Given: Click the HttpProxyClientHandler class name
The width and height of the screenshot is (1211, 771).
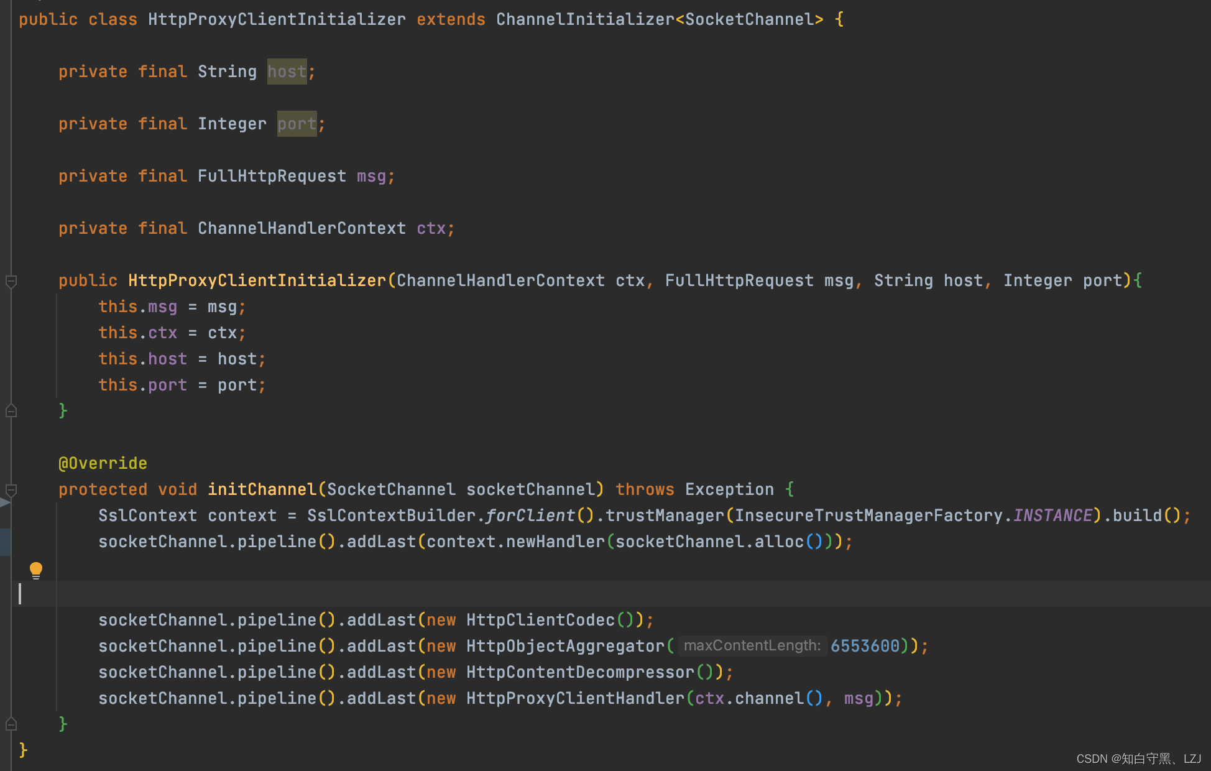Looking at the screenshot, I should click(575, 699).
